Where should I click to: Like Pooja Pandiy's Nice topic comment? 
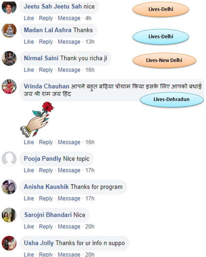[29, 170]
